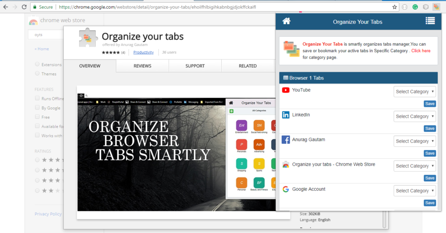This screenshot has height=233, width=446.
Task: Click the Organize Your Tabs extension toolbar icon
Action: 436,7
